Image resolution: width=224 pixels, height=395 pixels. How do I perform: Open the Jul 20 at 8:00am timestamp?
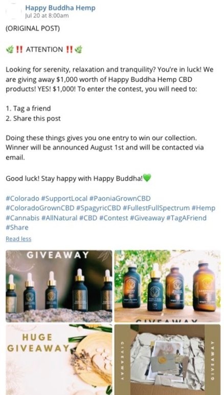click(47, 16)
